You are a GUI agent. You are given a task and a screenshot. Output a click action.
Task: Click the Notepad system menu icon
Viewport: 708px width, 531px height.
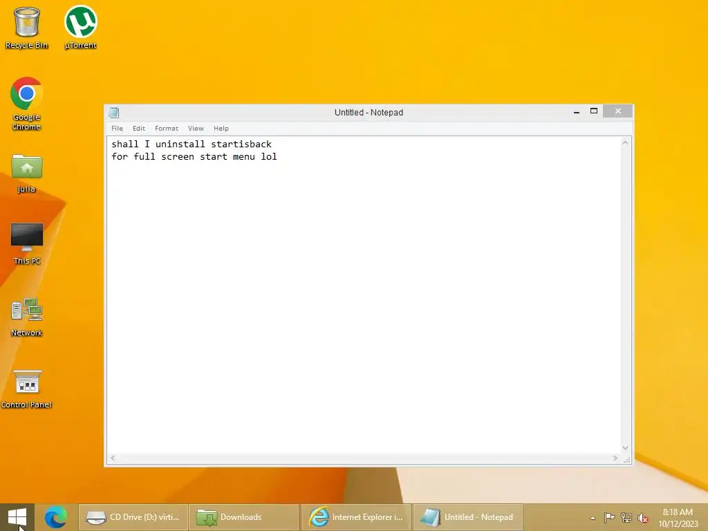[x=114, y=113]
